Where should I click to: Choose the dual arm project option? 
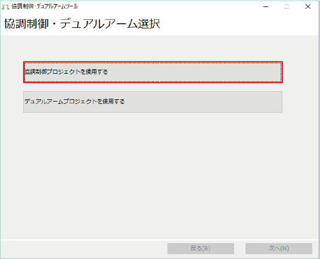pyautogui.click(x=153, y=102)
